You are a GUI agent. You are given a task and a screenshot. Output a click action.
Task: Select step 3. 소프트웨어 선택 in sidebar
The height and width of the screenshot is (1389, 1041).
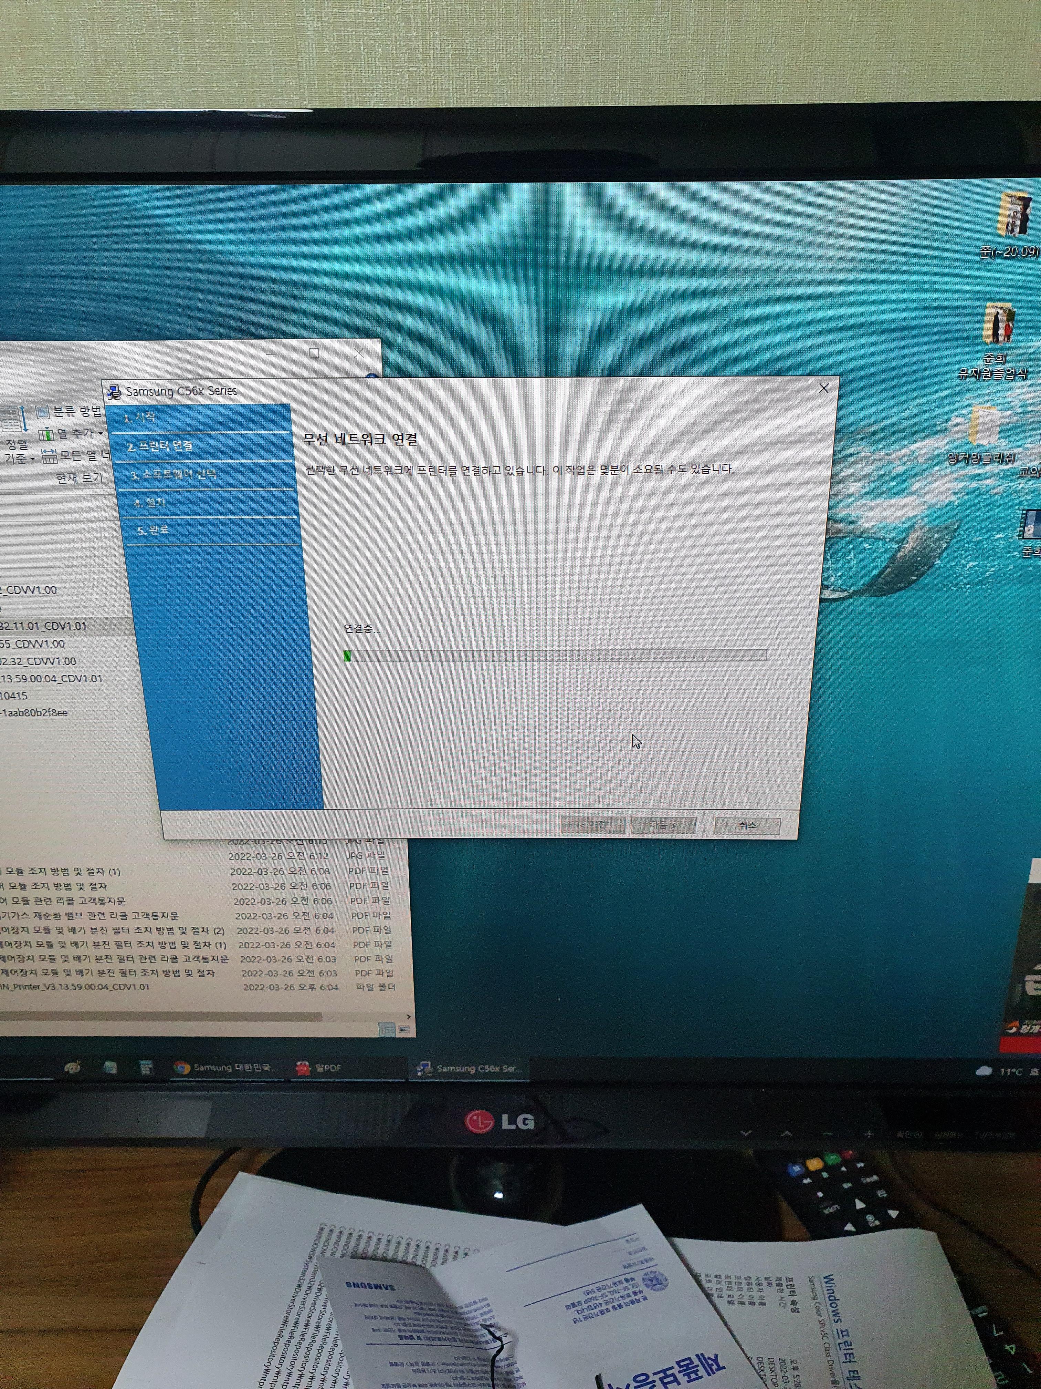click(173, 475)
